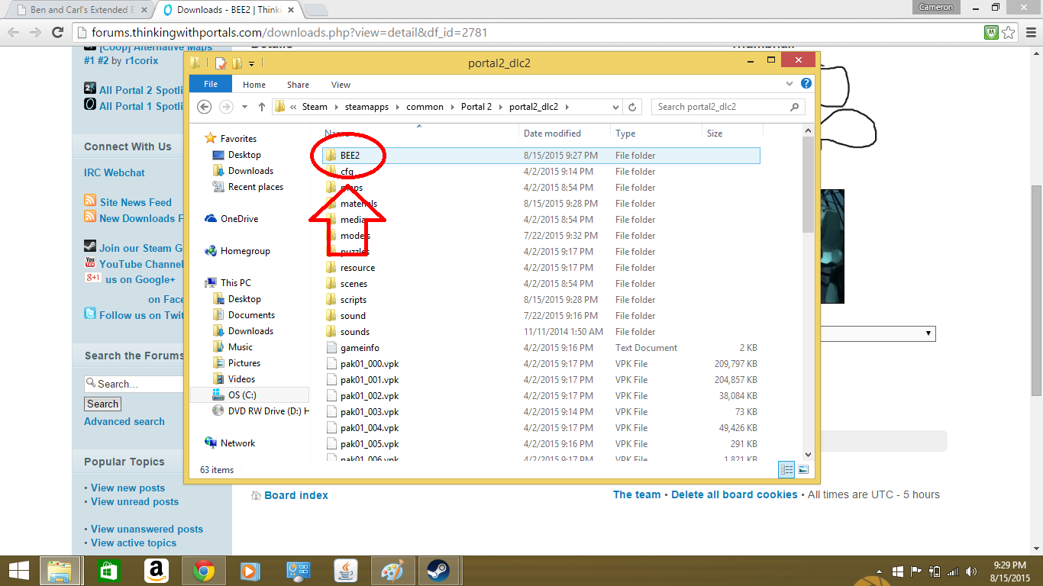Show hidden system tray icons
Image resolution: width=1043 pixels, height=586 pixels.
[x=880, y=571]
